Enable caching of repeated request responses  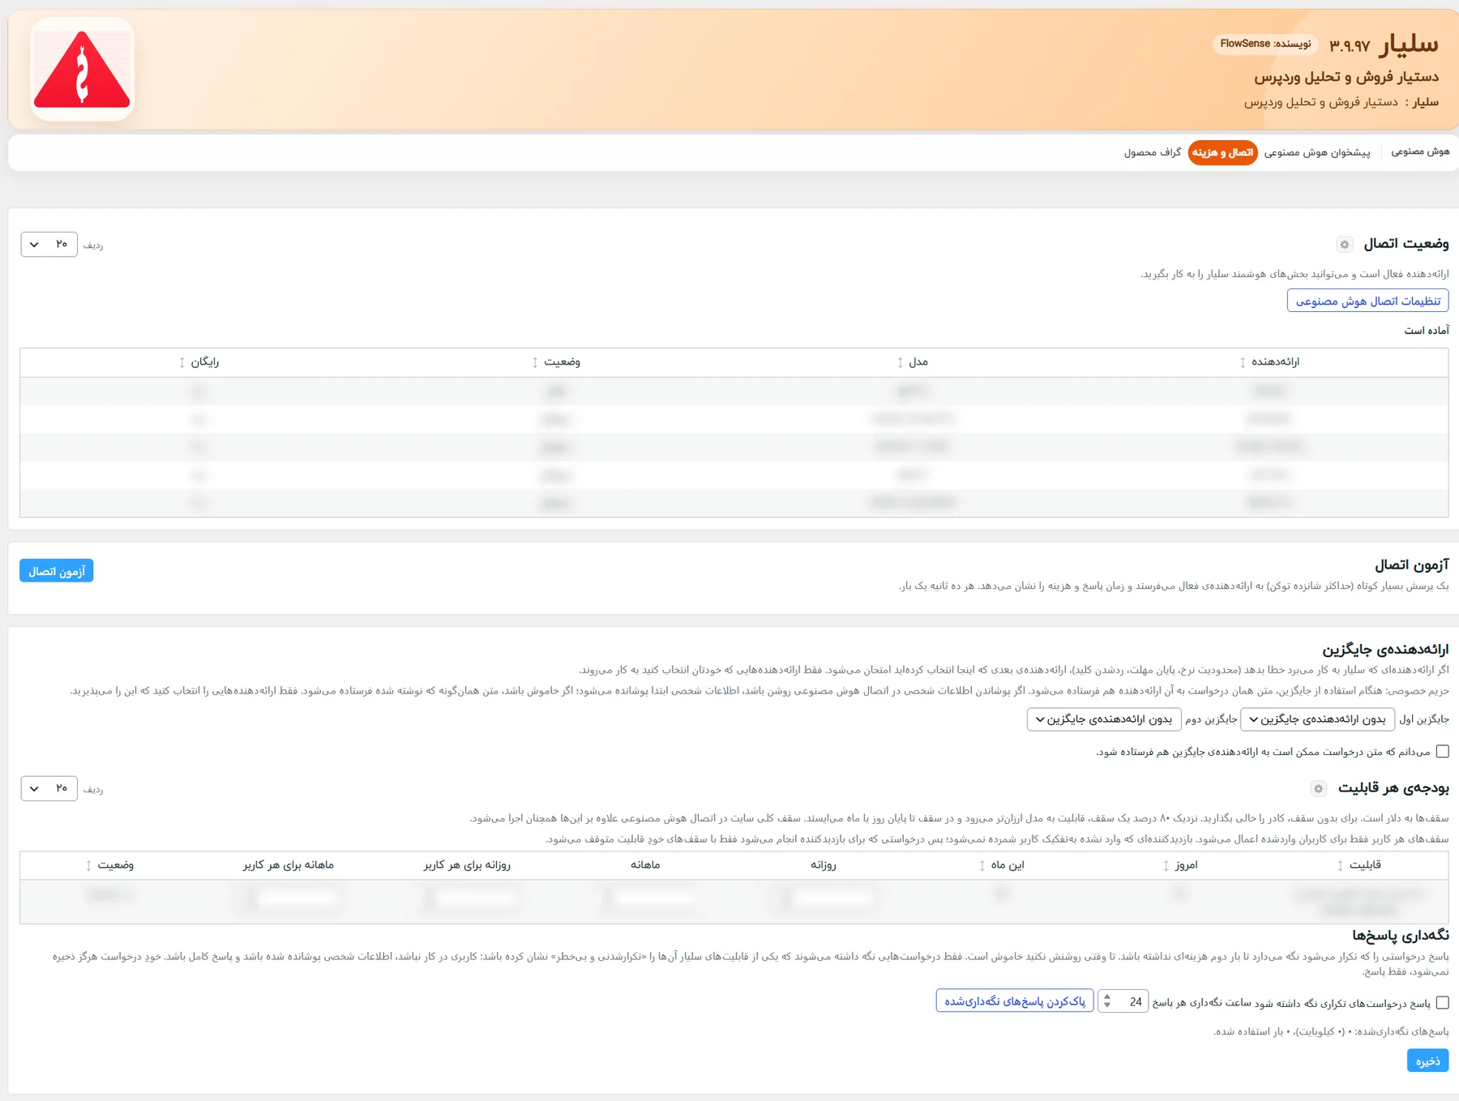[1442, 1002]
